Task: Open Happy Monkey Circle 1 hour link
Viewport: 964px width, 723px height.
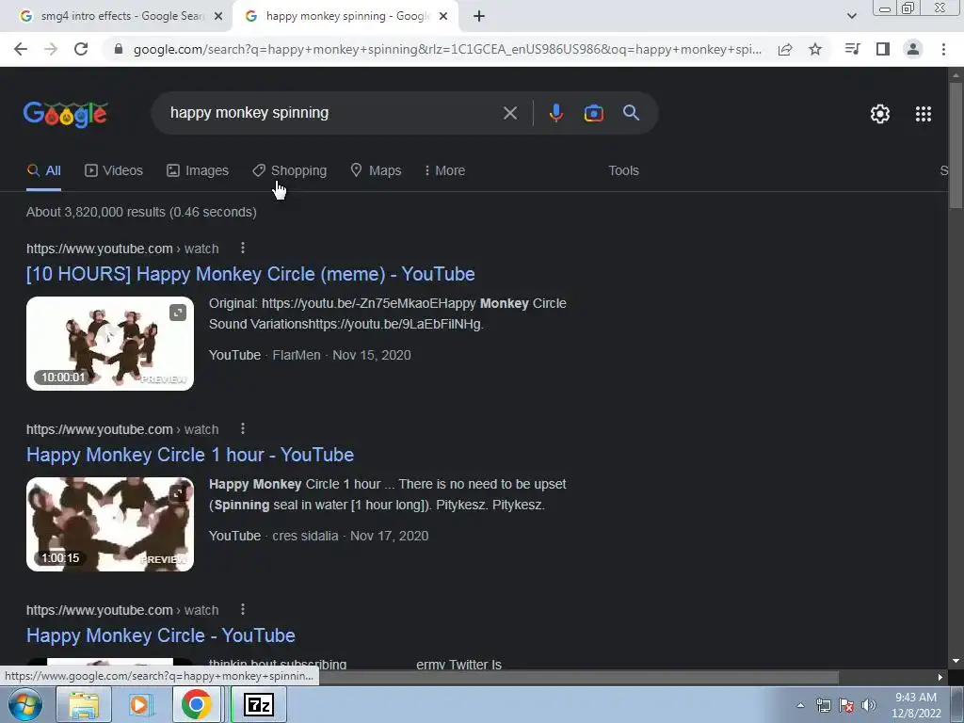Action: tap(190, 455)
